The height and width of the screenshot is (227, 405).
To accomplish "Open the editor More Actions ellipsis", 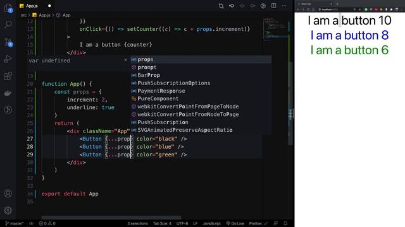I will 284,6.
